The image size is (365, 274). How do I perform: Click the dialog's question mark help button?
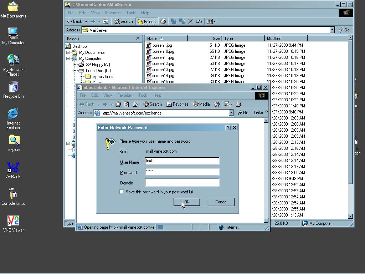[228, 127]
